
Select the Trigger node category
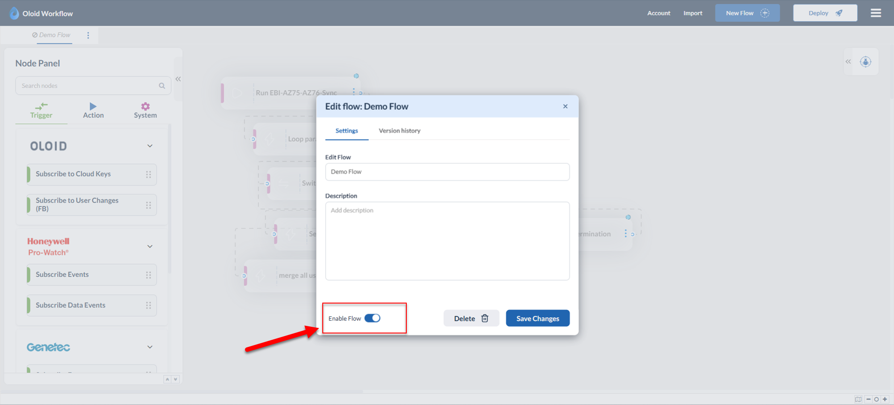41,111
